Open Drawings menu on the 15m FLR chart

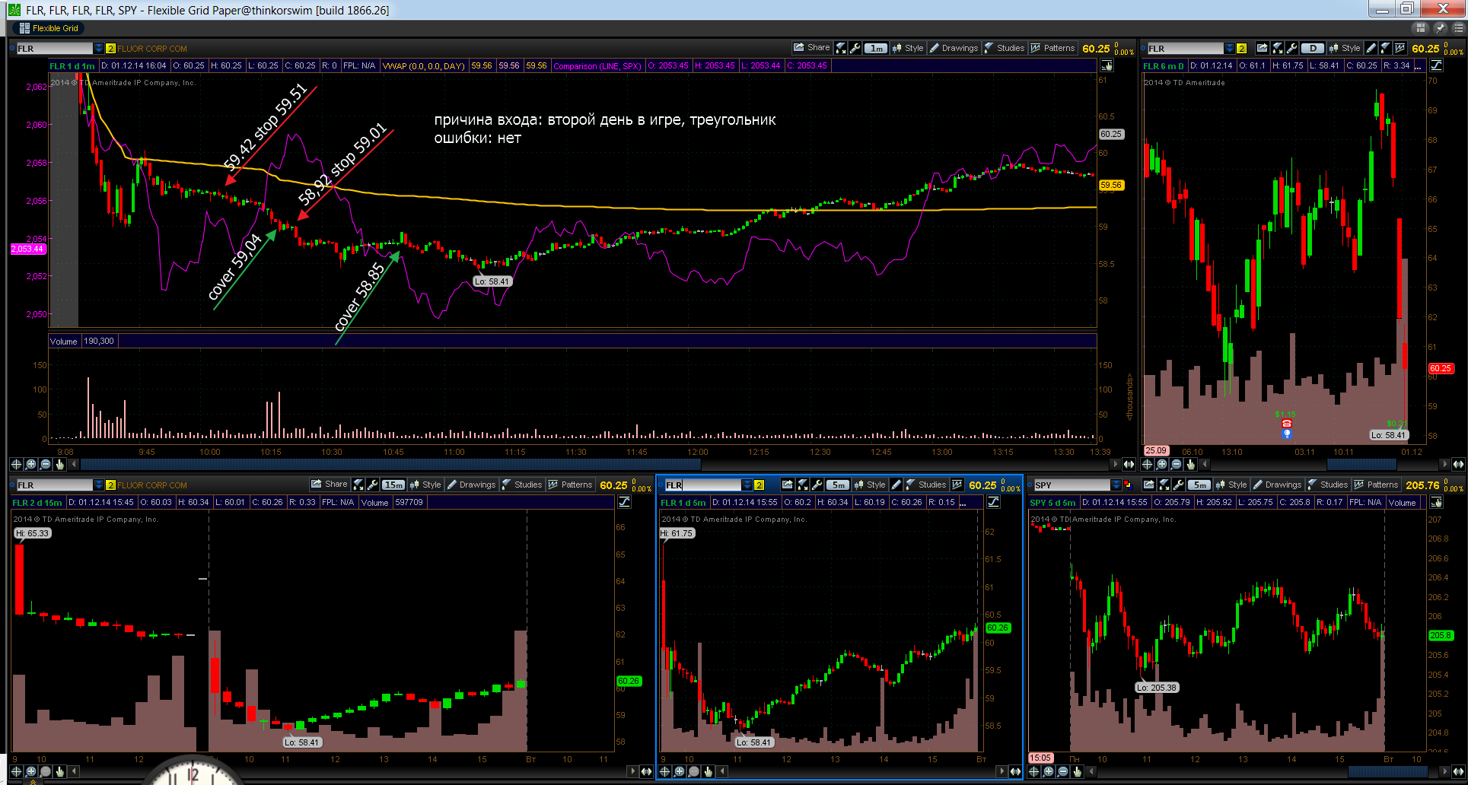coord(471,485)
